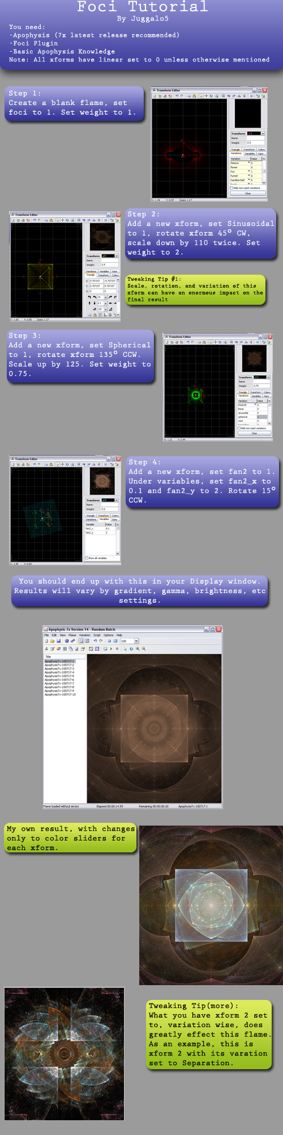Click fan2_x value cell in fan2 editor
The width and height of the screenshot is (283, 1135).
(110, 528)
